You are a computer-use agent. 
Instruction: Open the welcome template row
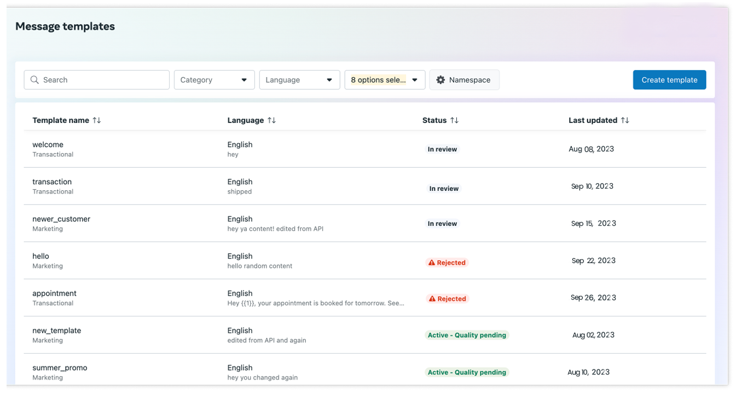48,145
